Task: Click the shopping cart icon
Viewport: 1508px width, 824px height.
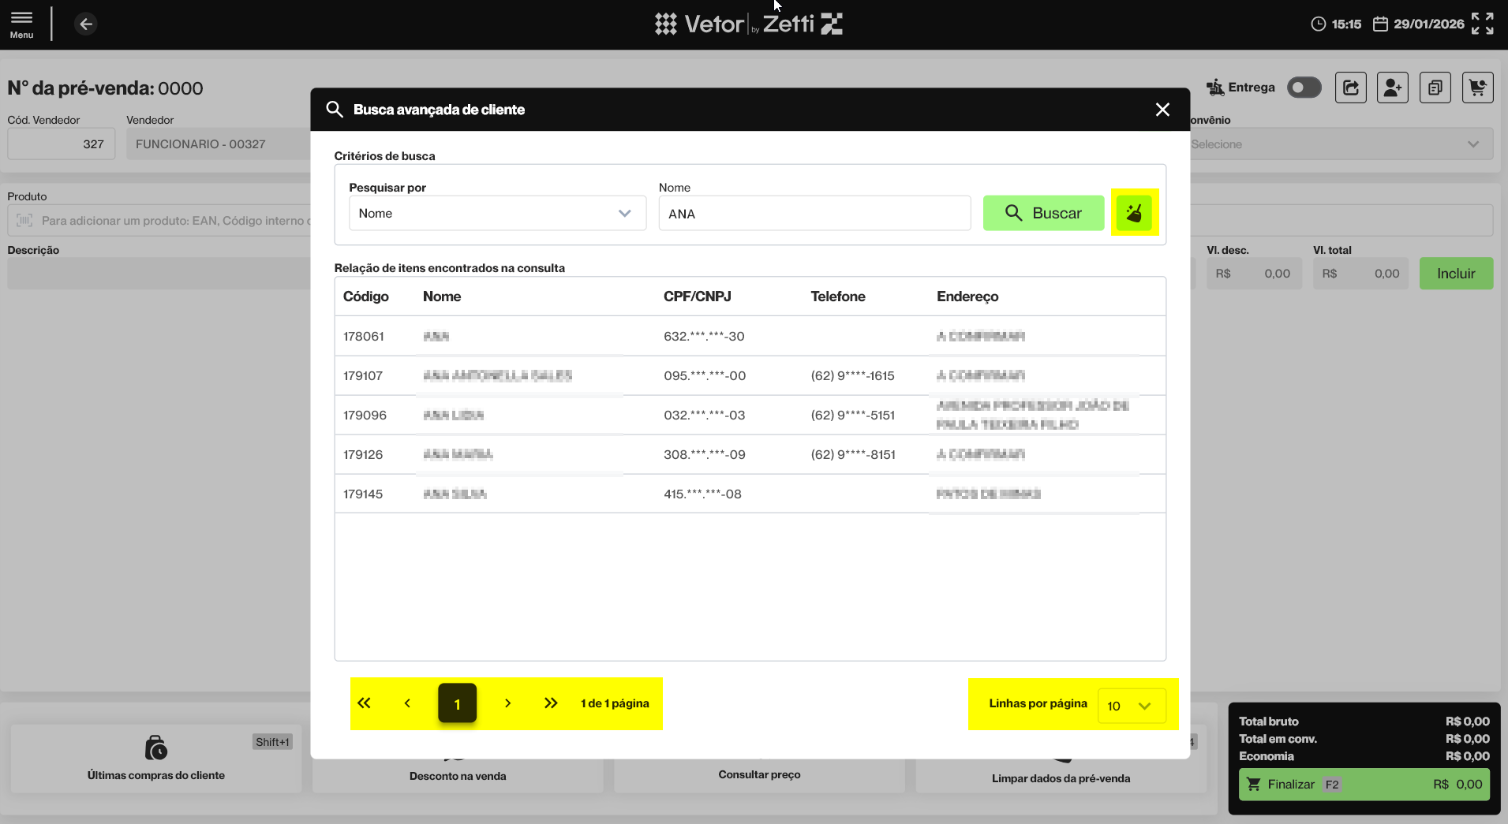Action: (1476, 88)
